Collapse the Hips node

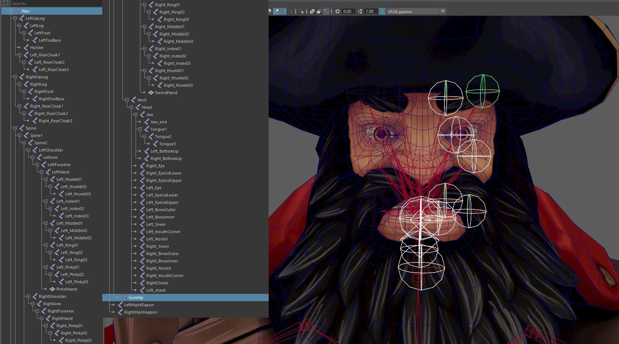[11, 11]
